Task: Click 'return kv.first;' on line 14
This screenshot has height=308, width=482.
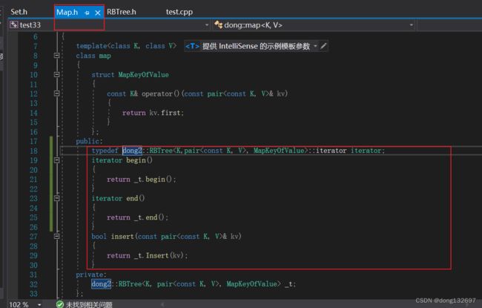Action: pos(153,113)
